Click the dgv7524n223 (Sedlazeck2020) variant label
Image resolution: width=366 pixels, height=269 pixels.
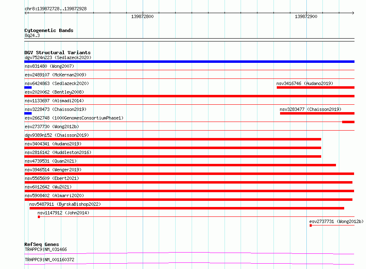pos(58,57)
